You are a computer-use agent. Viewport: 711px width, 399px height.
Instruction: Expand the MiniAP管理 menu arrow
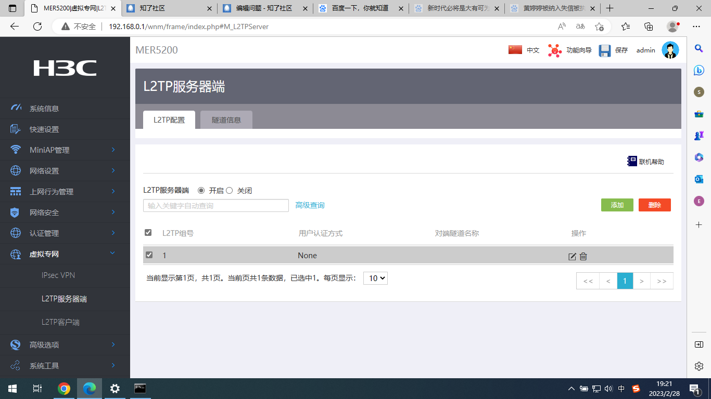point(113,150)
